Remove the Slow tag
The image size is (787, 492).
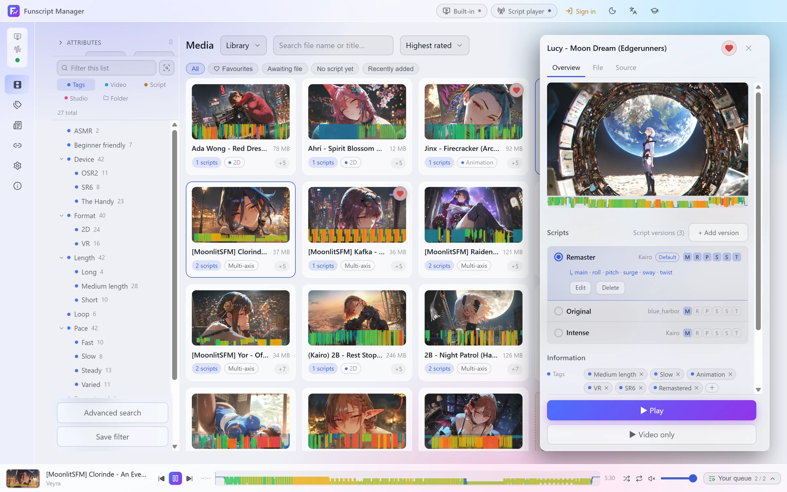point(678,374)
